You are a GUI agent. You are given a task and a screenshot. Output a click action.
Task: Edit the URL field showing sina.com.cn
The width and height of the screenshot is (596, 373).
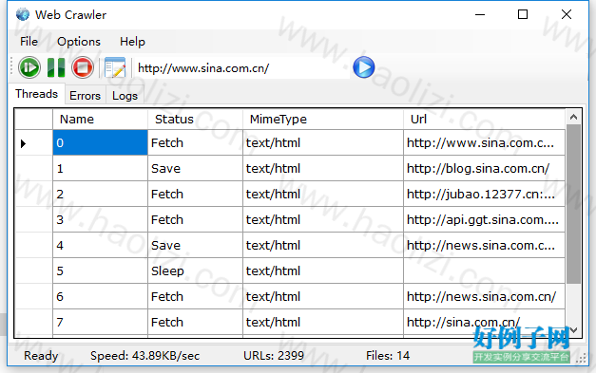242,68
